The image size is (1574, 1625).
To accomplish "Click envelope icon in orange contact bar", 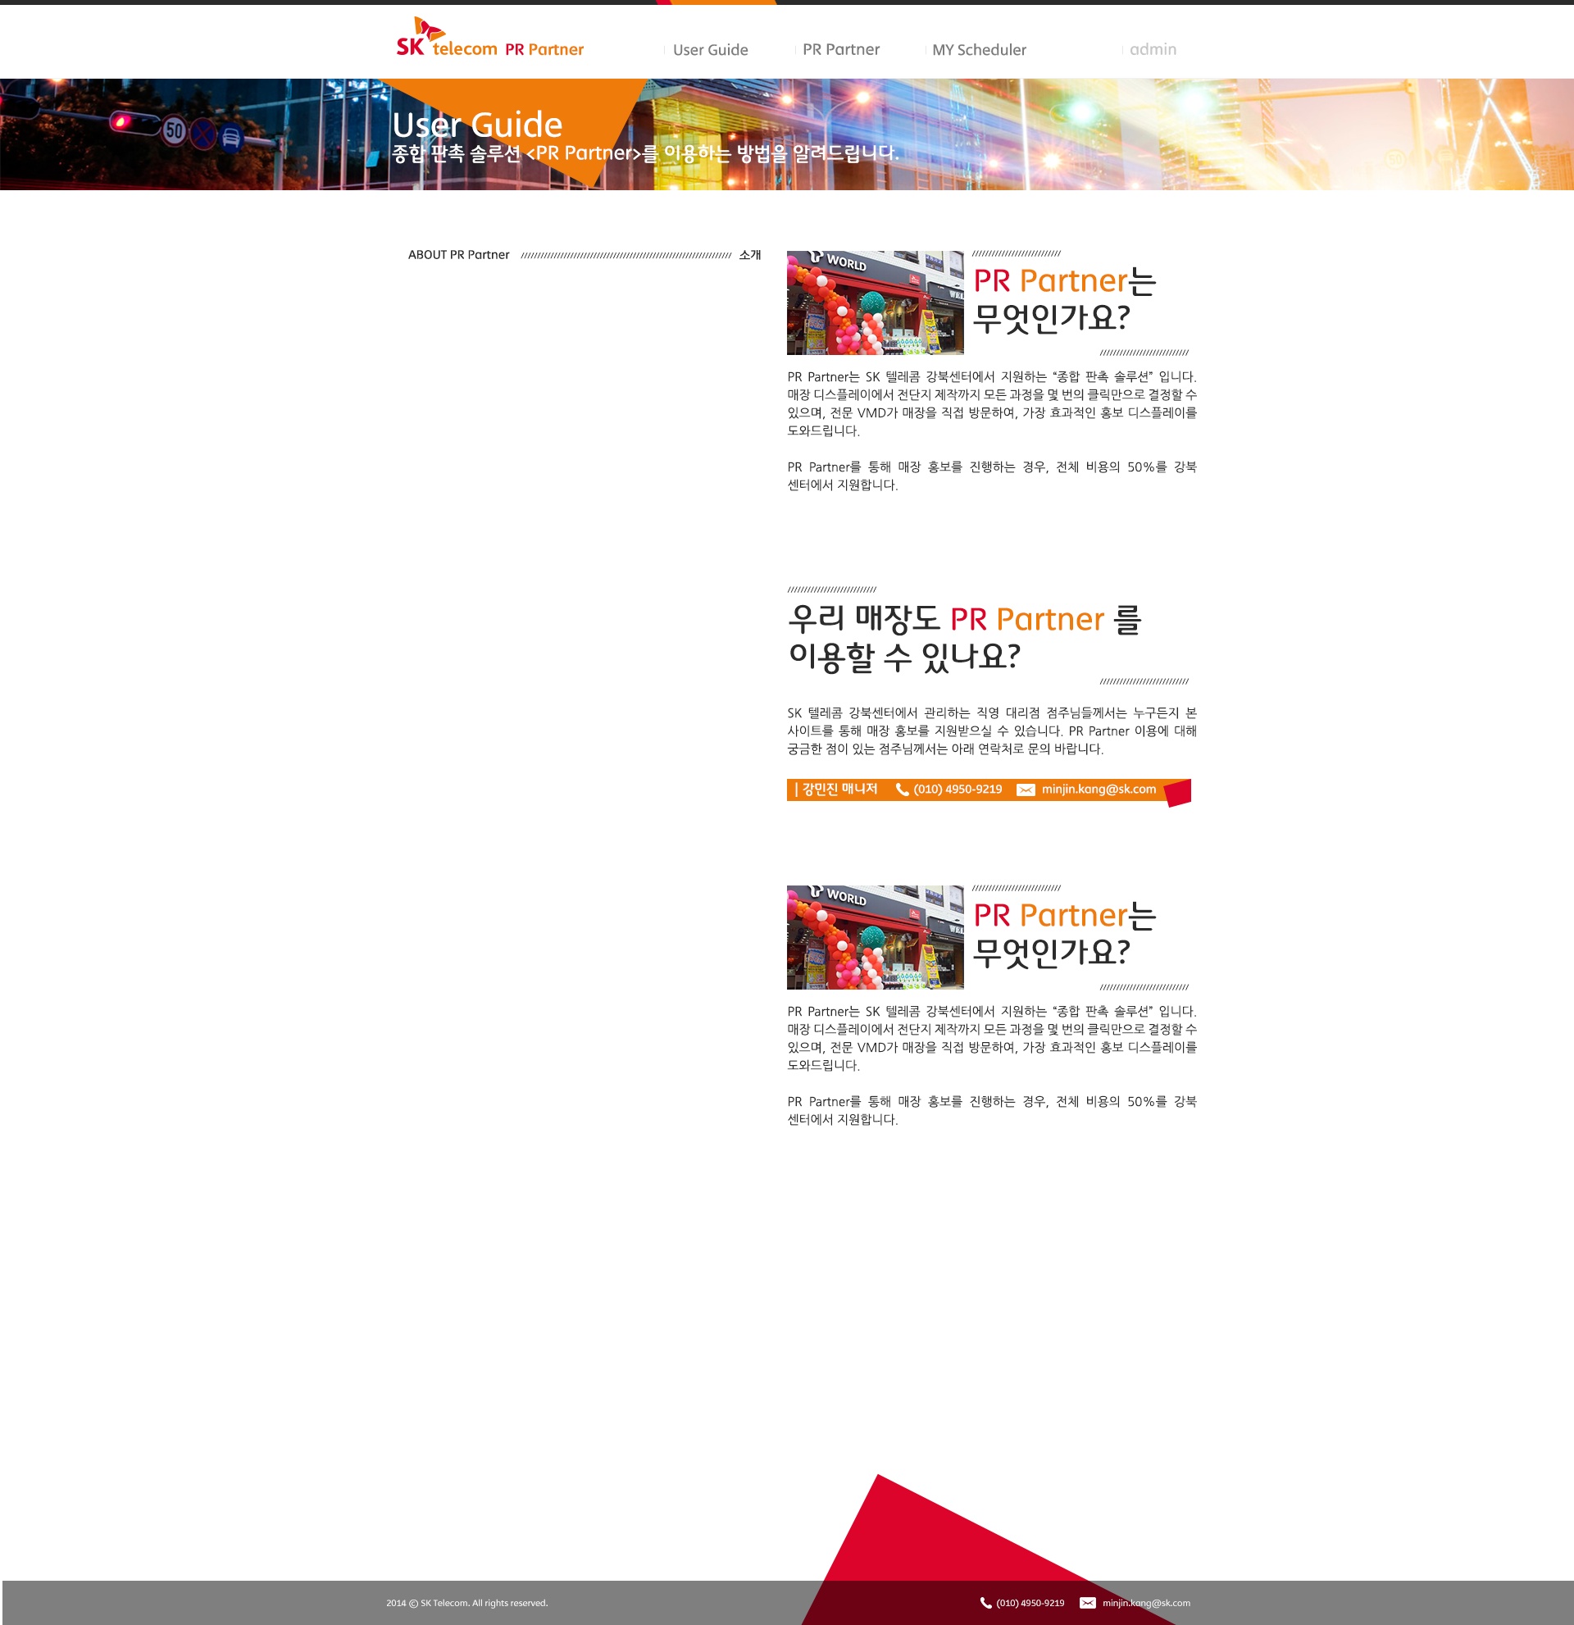I will coord(1026,790).
